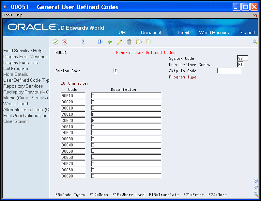Screen dimensions: 261x201
Task: Select Alternate Lang Desc link
Action: pos(26,109)
